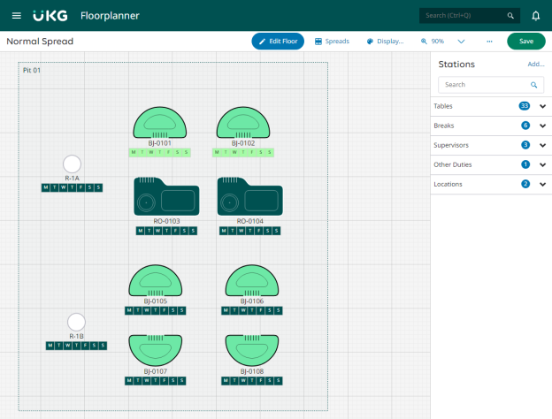Open the Spreads menu
The image size is (552, 419).
(x=332, y=42)
